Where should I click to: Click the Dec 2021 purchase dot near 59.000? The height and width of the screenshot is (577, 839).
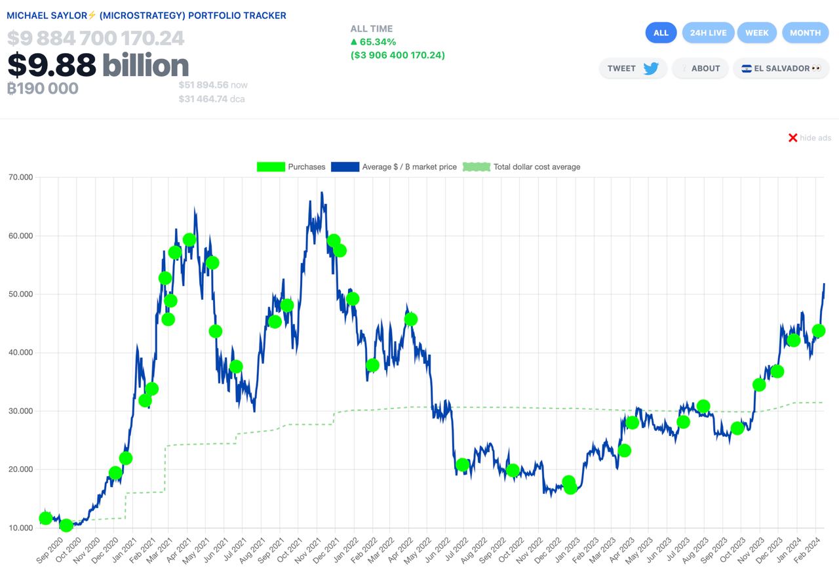(x=334, y=241)
